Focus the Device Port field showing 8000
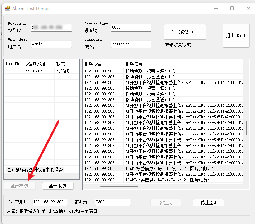The width and height of the screenshot is (255, 224). coord(131,28)
